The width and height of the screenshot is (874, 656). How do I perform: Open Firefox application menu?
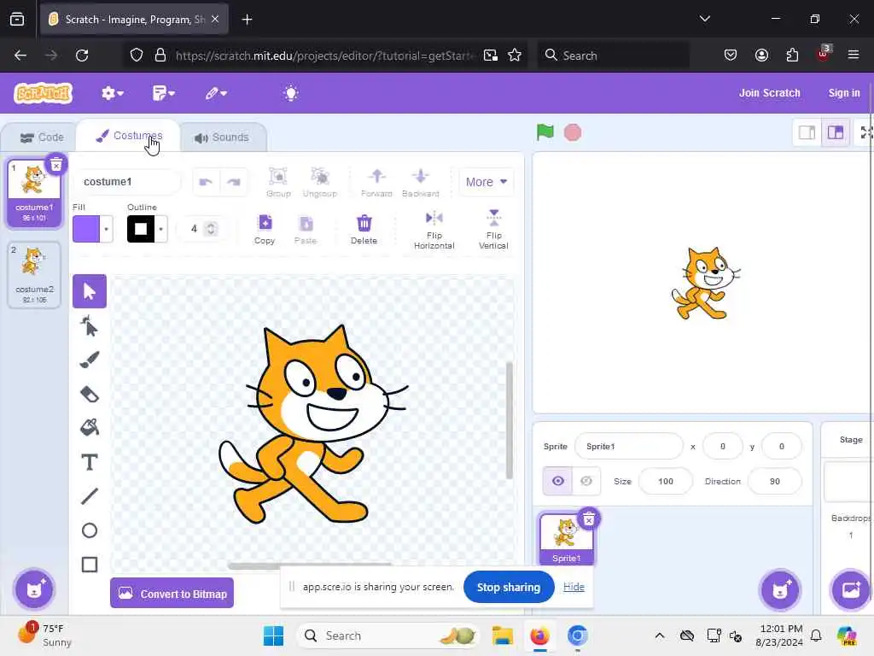[853, 55]
